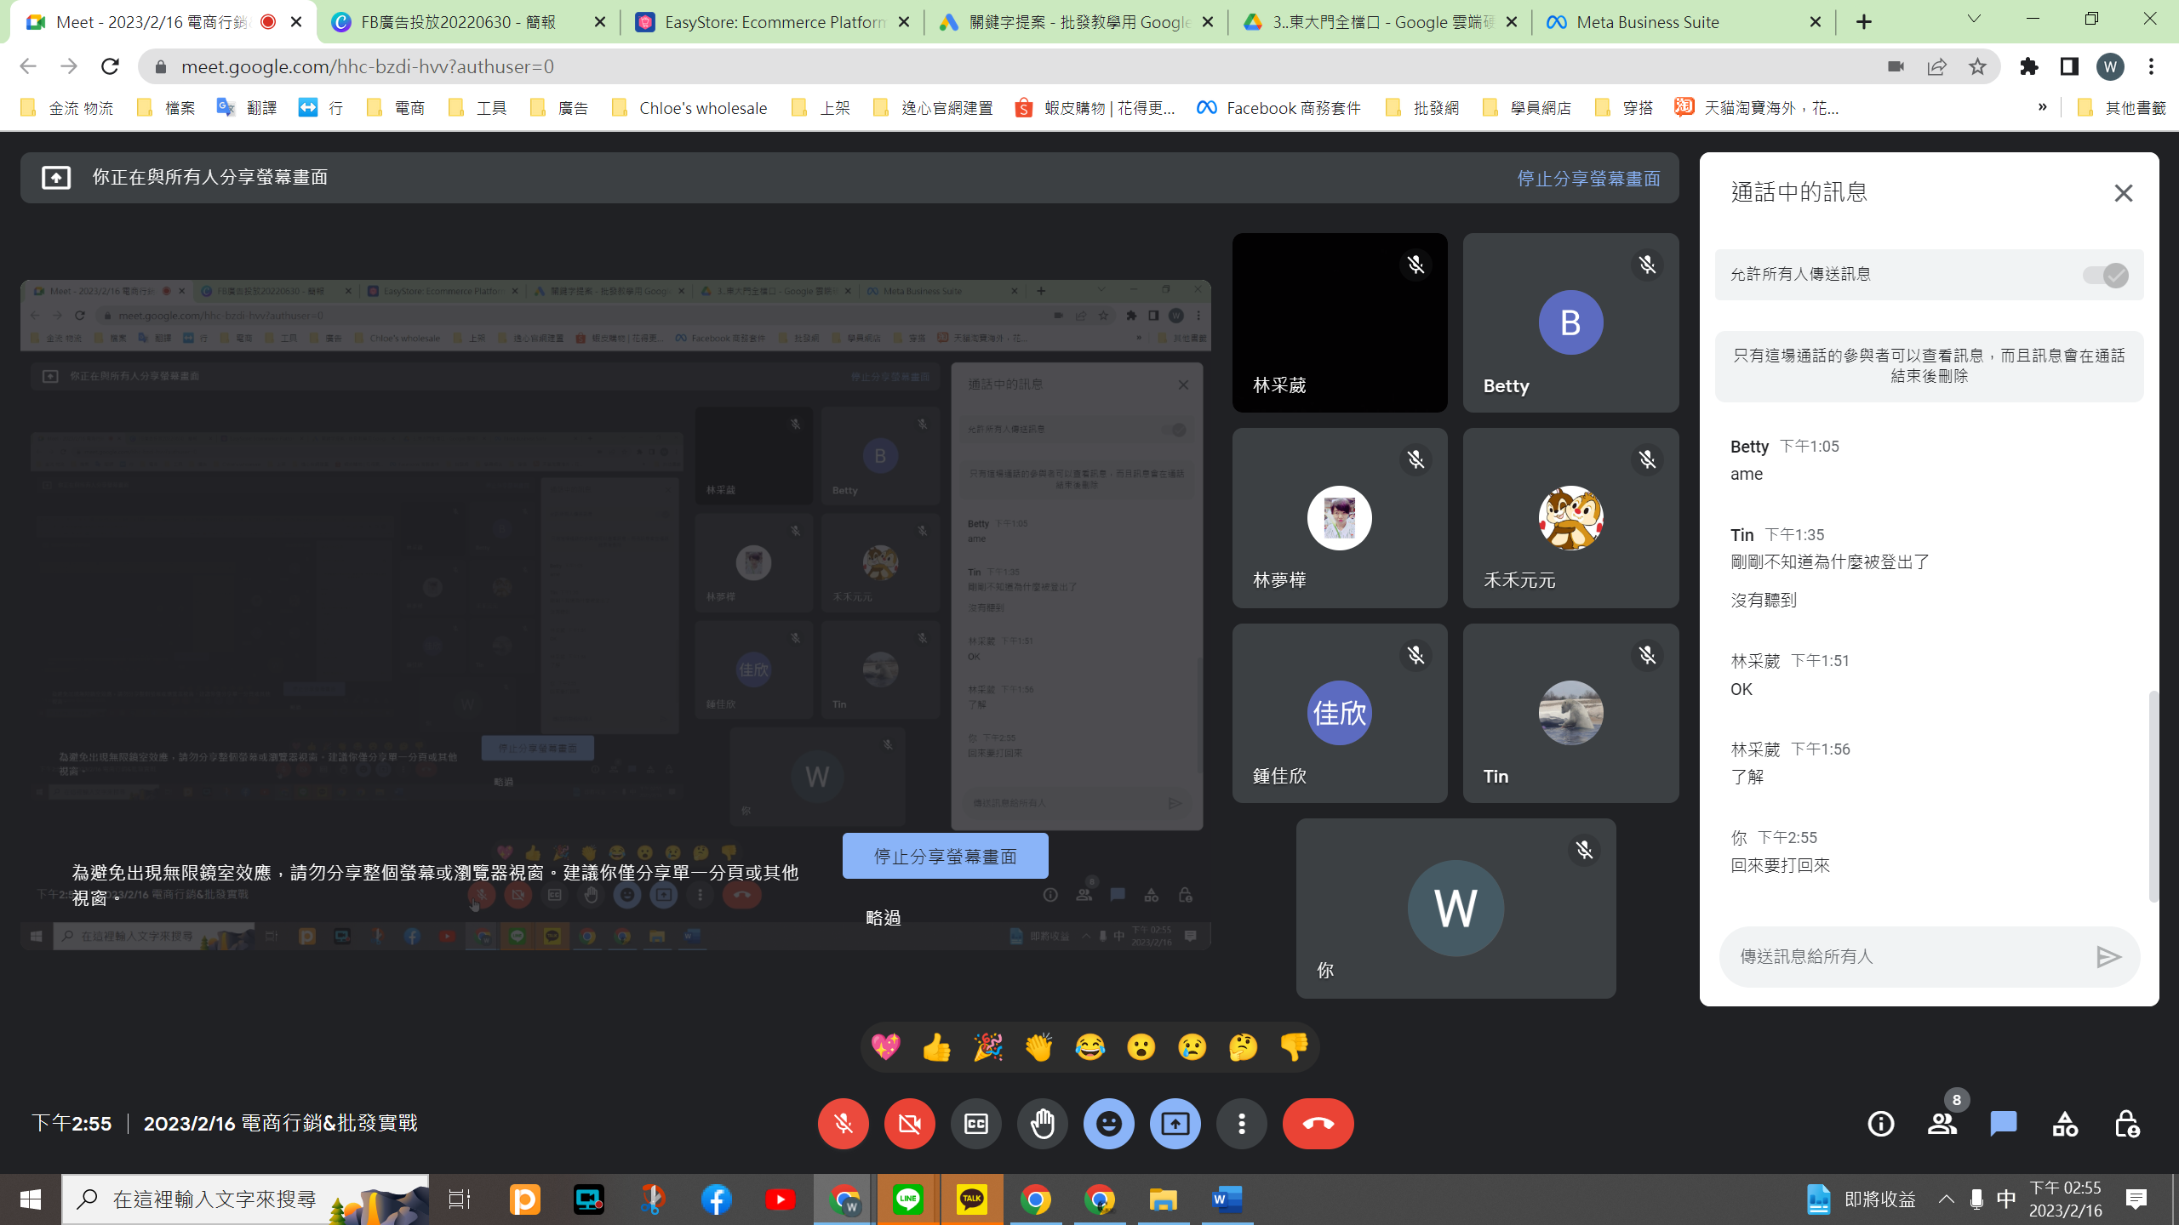Switch to 關鍵字提案 Google Ads tab

pos(1077,22)
